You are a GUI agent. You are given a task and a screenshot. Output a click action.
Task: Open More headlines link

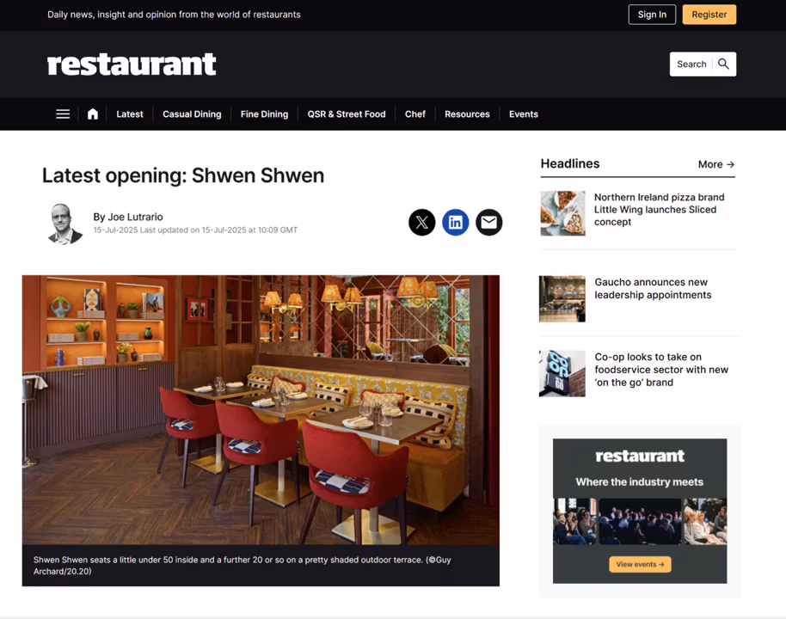pos(715,164)
